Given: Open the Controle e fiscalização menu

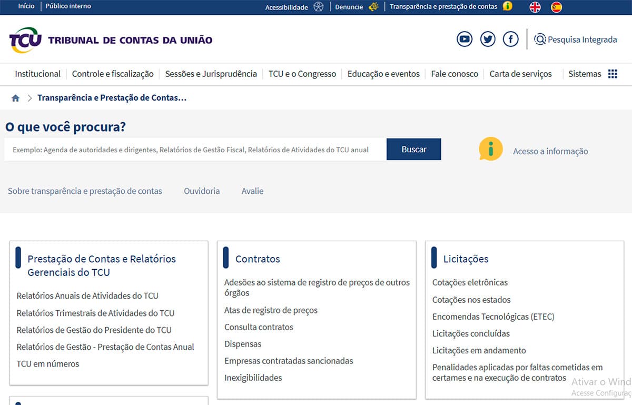Looking at the screenshot, I should point(112,74).
